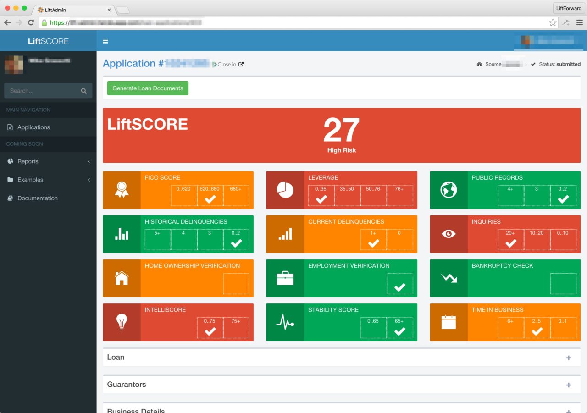Select the Inquiries 20+ range box
The height and width of the screenshot is (413, 587).
tap(511, 240)
